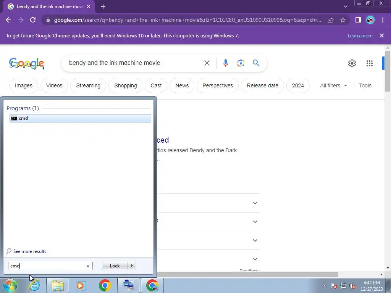Open tab search chevron
This screenshot has height=293, width=391.
pyautogui.click(x=345, y=7)
